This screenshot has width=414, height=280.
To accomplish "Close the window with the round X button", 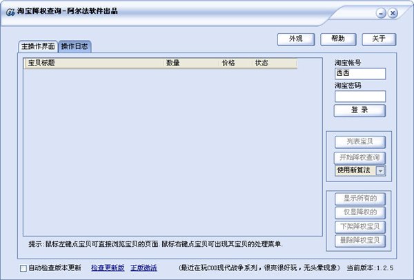I will click(x=393, y=13).
